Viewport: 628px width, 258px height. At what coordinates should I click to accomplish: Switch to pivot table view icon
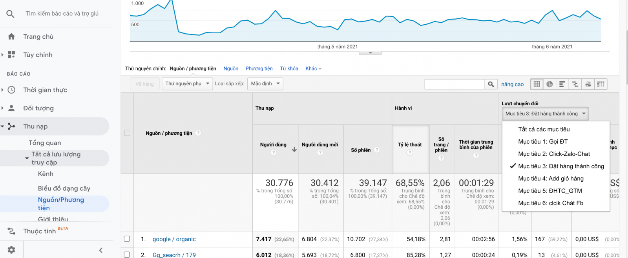601,84
